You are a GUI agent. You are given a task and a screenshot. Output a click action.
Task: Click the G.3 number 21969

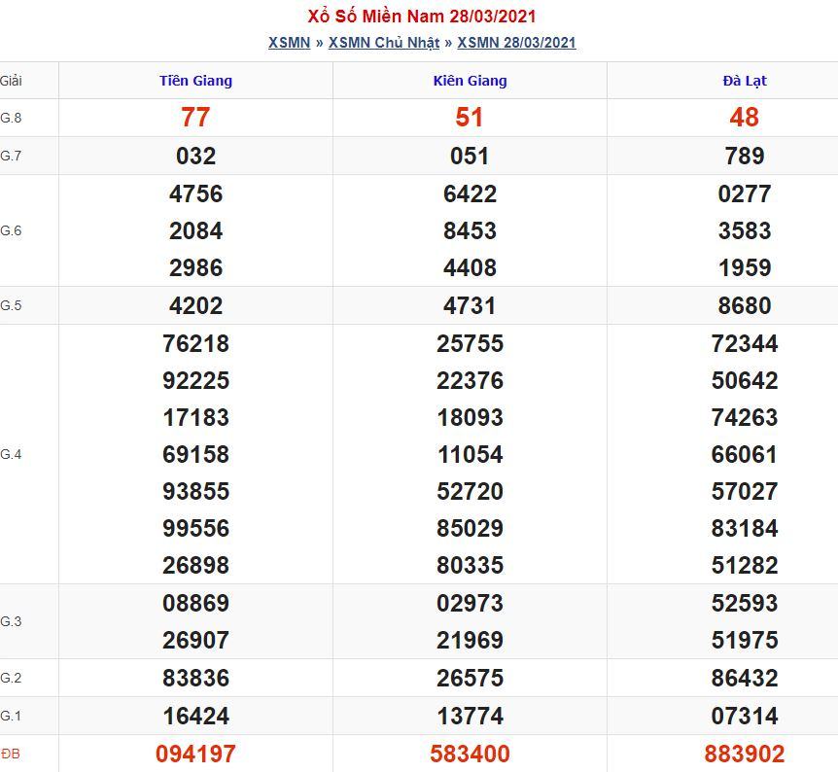point(470,640)
